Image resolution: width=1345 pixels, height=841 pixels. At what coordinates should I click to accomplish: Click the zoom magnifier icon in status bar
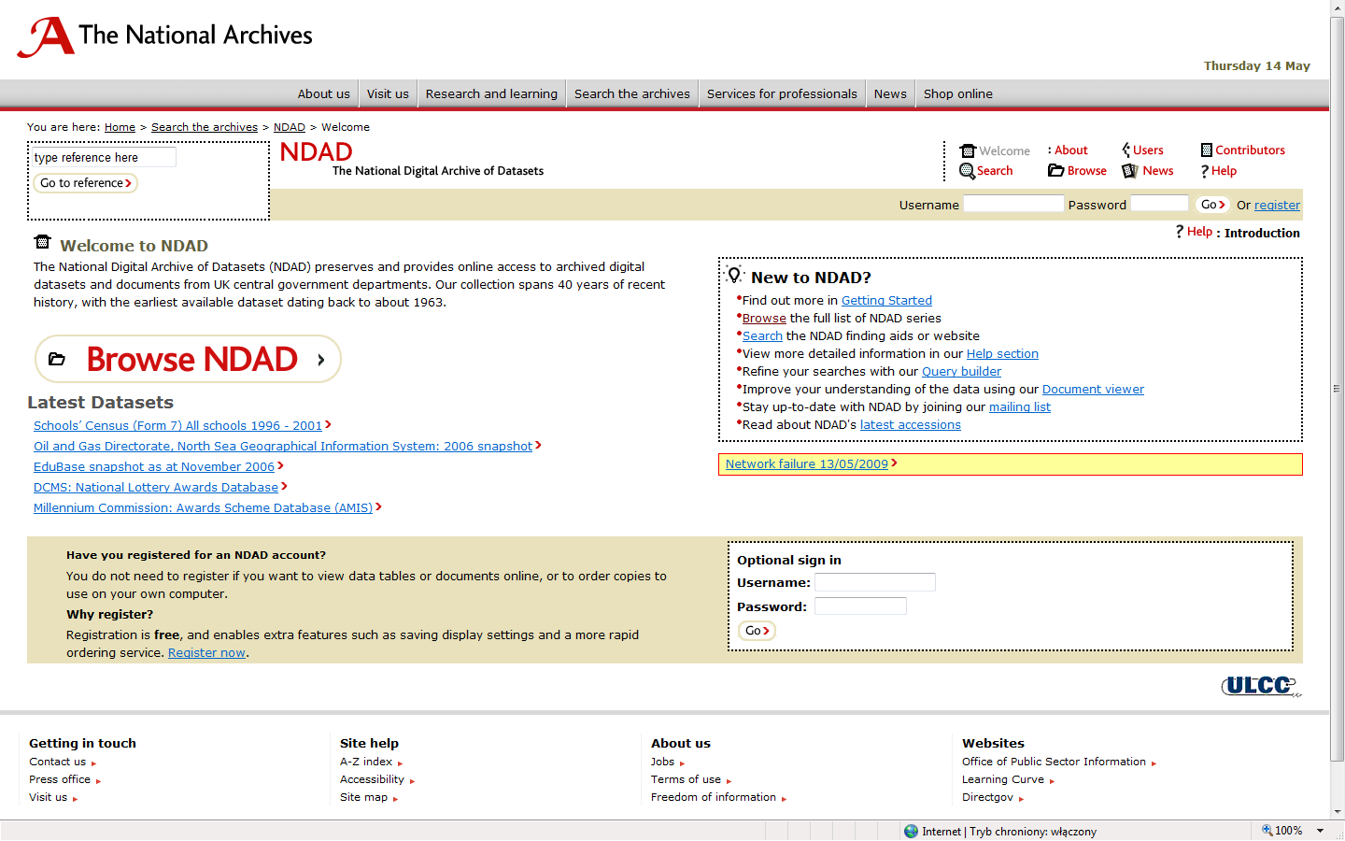click(x=1267, y=830)
